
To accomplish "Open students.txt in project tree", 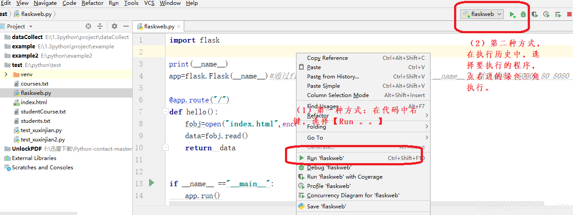I will [x=36, y=121].
